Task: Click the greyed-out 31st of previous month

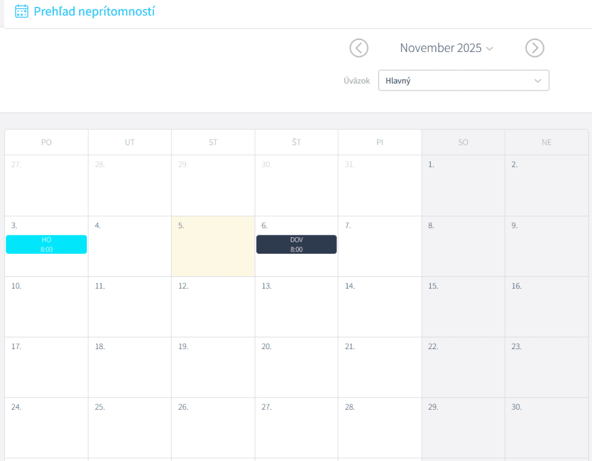Action: [x=379, y=186]
